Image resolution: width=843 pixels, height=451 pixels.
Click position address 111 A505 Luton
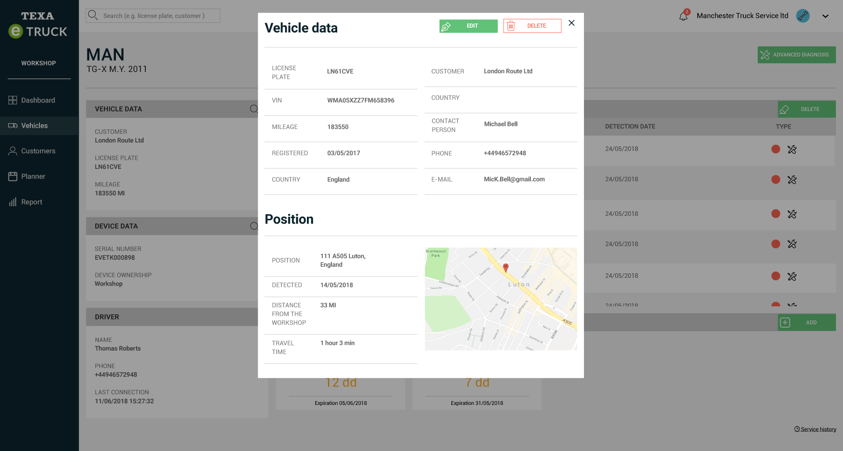coord(342,260)
